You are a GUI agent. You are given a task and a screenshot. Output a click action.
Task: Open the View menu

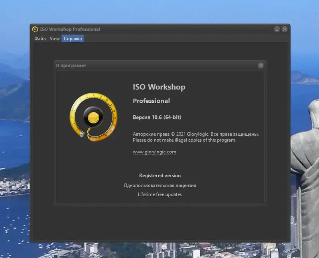tap(54, 38)
